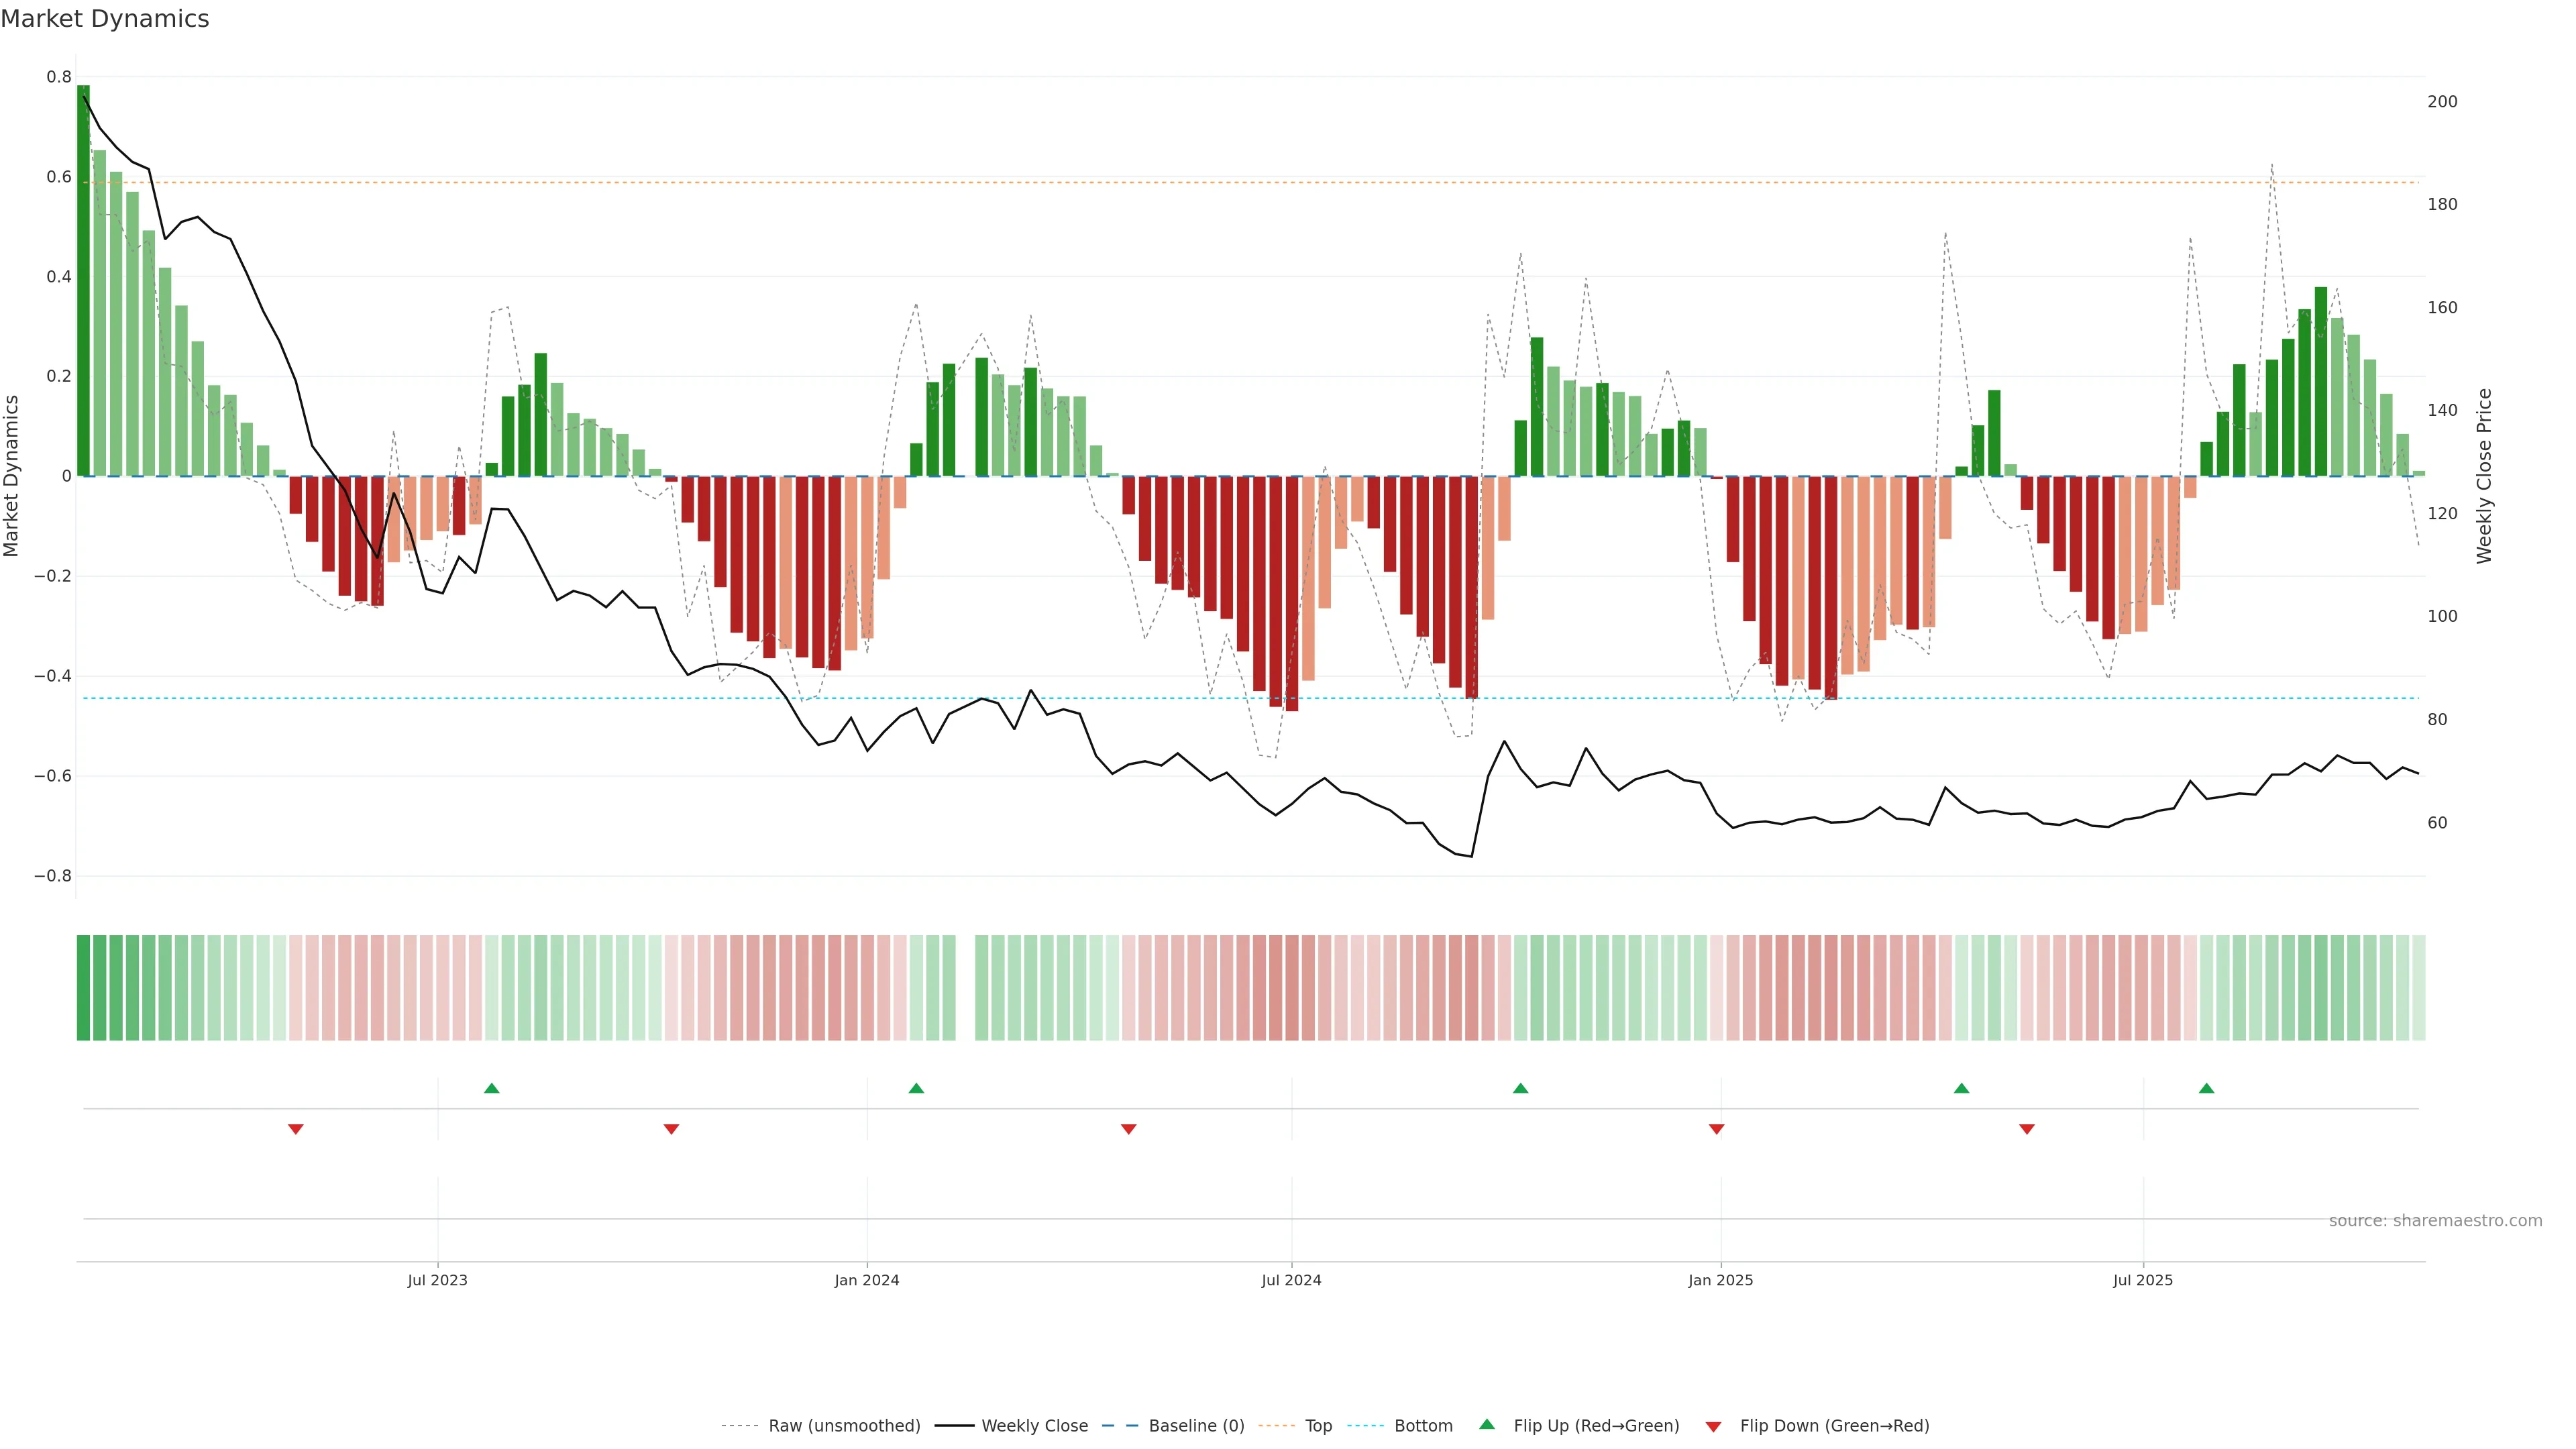Toggle the Weekly Close legend entry
Screen dimensions: 2576x1449
pyautogui.click(x=1034, y=1426)
